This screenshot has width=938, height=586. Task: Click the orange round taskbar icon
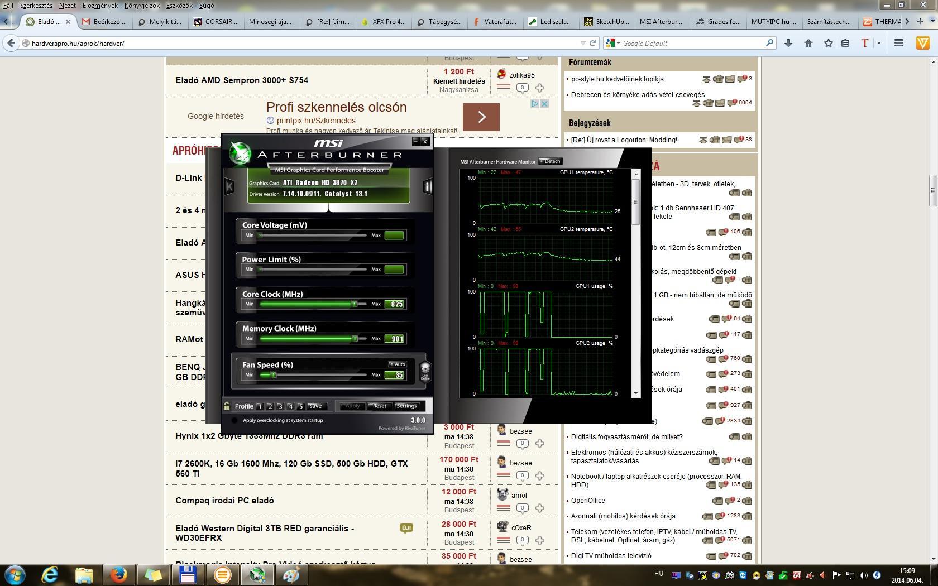click(222, 575)
